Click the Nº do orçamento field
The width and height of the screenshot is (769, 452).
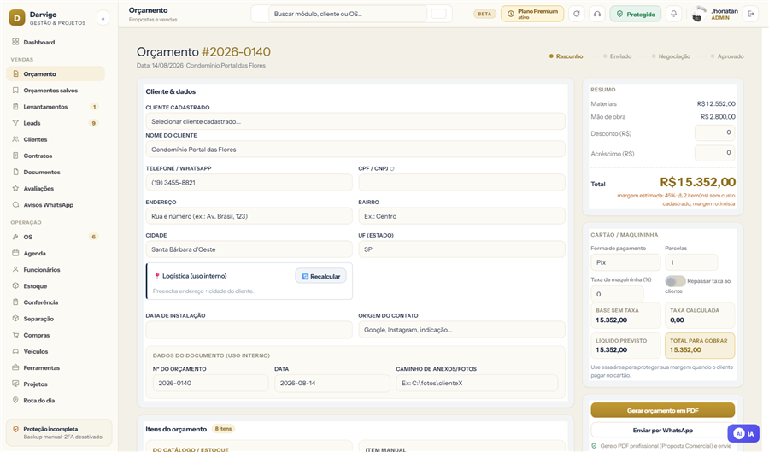pyautogui.click(x=210, y=383)
